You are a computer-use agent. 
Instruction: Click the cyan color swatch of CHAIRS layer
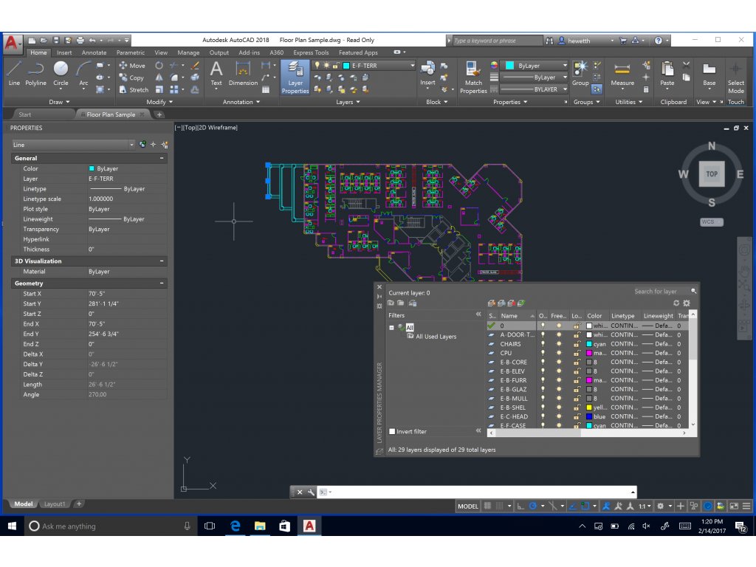point(588,344)
